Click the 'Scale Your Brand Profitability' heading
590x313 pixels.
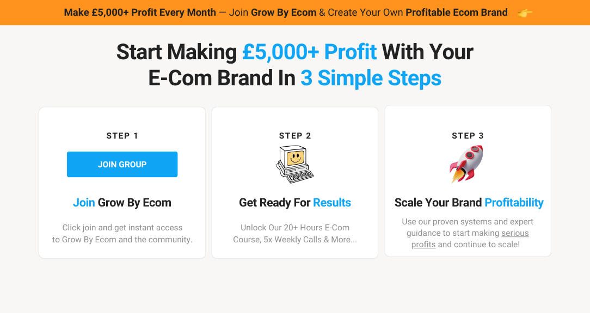[468, 202]
